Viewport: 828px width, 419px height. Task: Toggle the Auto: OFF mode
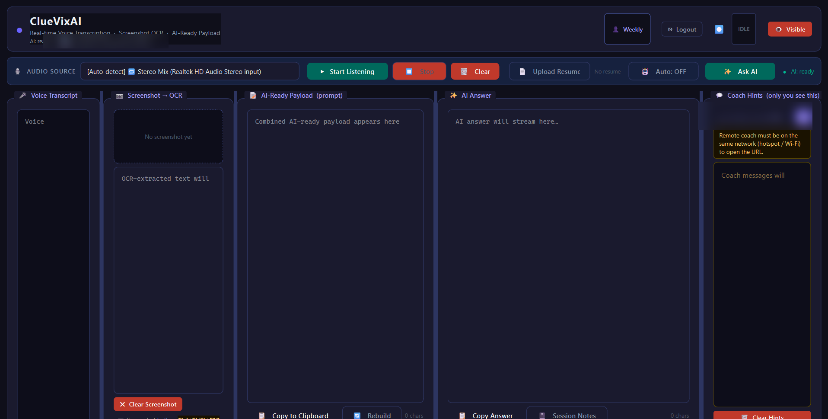coord(663,71)
